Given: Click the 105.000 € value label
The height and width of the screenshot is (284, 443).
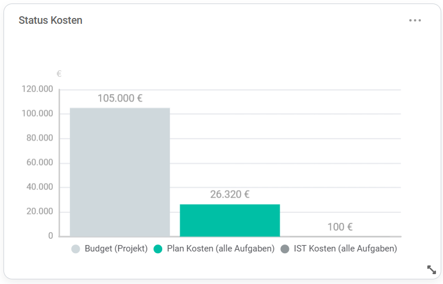Looking at the screenshot, I should click(x=120, y=98).
